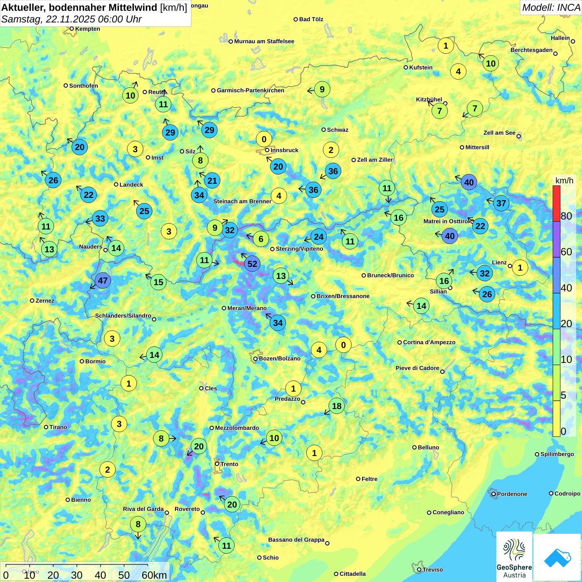
Task: Select the 2 marker right of Schwaz
Action: pos(331,150)
